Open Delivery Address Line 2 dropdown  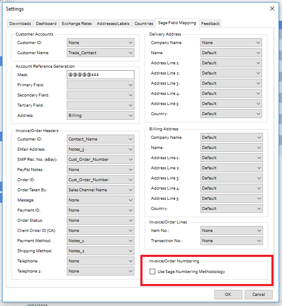coord(231,73)
